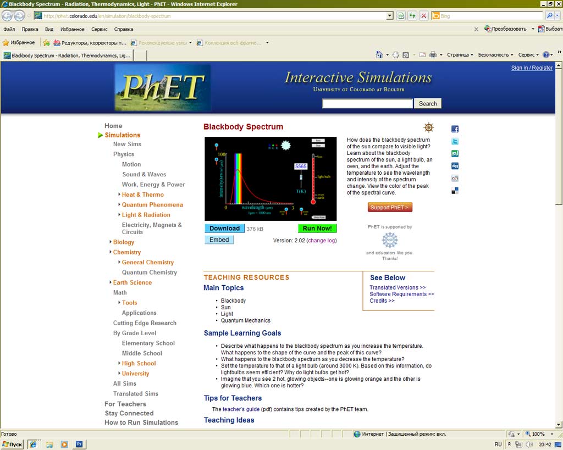
Task: Open the Безопасность dropdown menu
Action: [495, 54]
